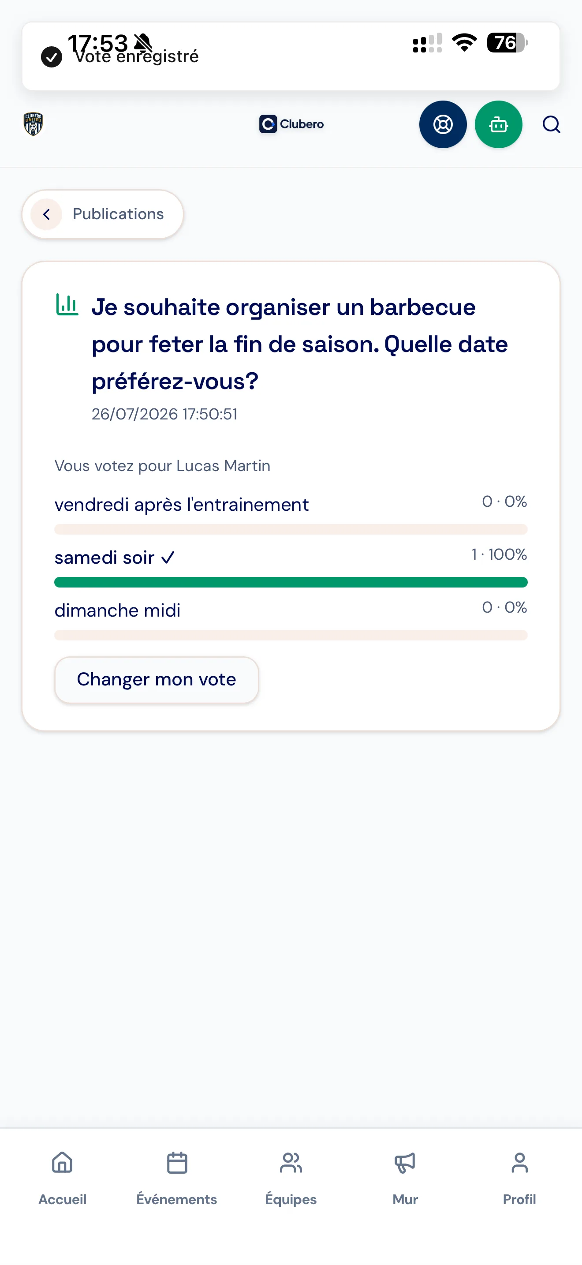Select the samedi soir option
Image resolution: width=582 pixels, height=1265 pixels.
pyautogui.click(x=291, y=566)
